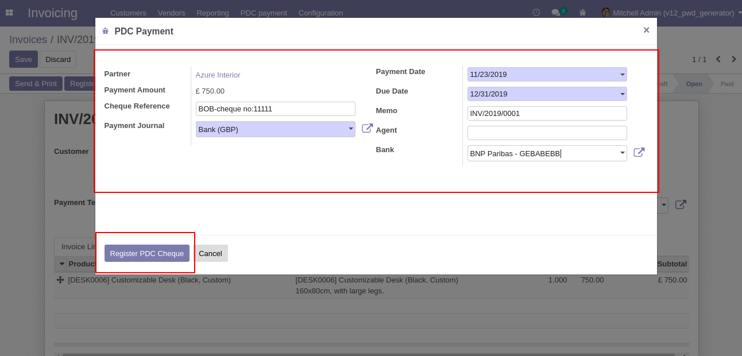The height and width of the screenshot is (356, 742).
Task: Open the Customers menu
Action: tap(128, 13)
